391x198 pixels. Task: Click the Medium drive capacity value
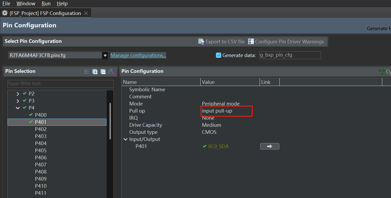point(211,125)
